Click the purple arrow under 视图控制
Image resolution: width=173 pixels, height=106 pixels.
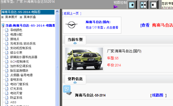[116, 7]
